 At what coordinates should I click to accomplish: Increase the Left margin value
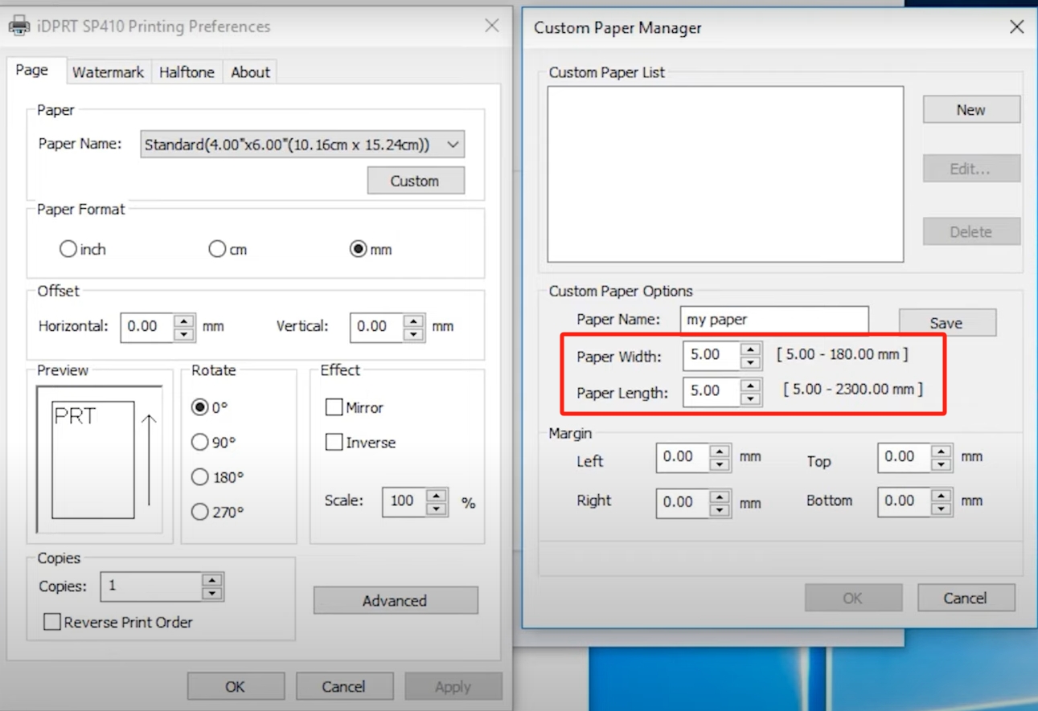tap(720, 452)
